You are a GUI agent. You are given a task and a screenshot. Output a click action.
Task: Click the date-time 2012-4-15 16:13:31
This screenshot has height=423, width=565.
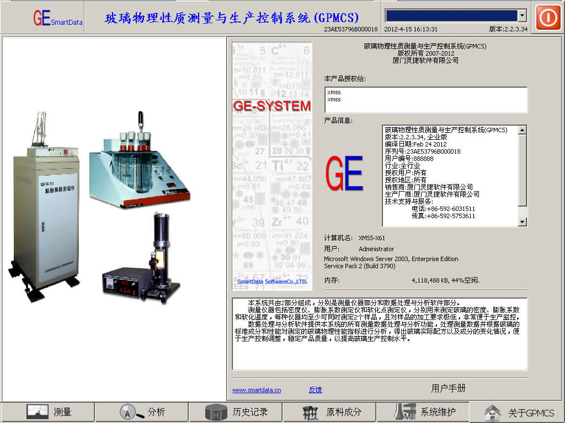[411, 29]
